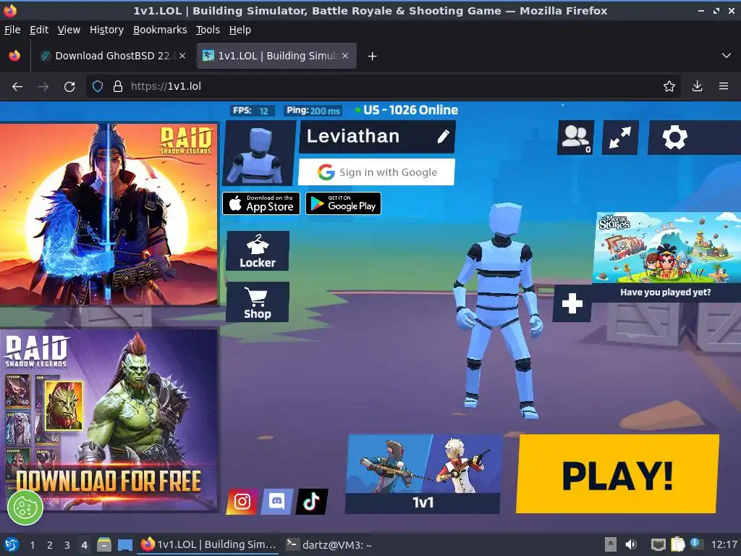Open the Edit menu

tap(39, 30)
